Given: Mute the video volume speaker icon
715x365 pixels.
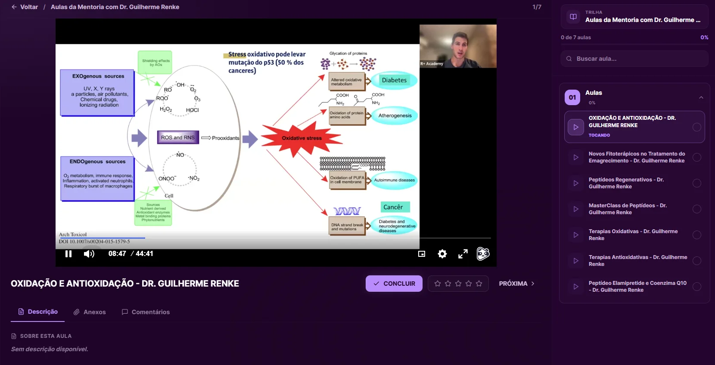Looking at the screenshot, I should (x=89, y=254).
